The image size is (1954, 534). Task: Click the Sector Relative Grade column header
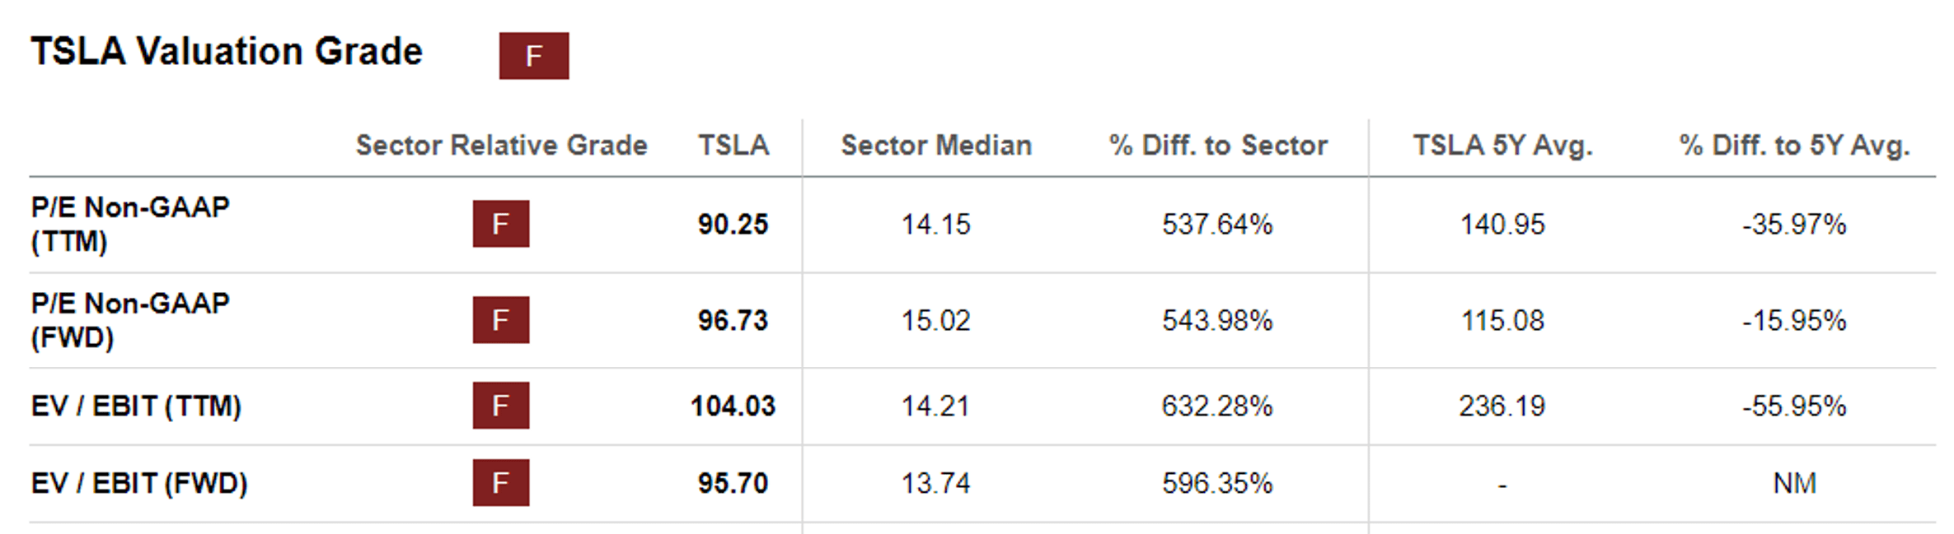(501, 146)
